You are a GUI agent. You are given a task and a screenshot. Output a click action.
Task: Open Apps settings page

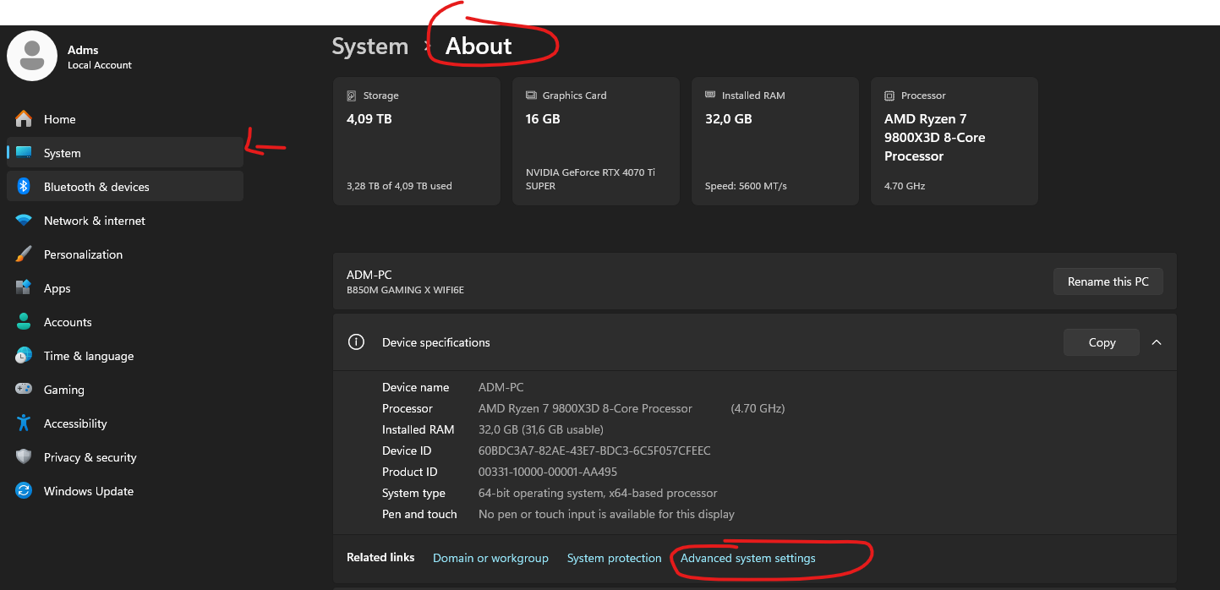[125, 288]
